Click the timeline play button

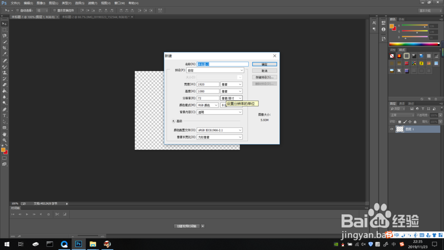(27, 214)
